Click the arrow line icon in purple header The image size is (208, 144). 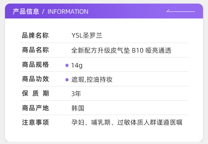(x=181, y=11)
